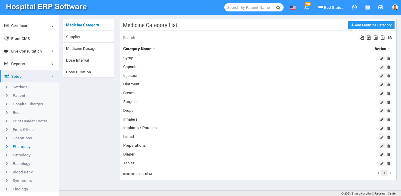Viewport: 401px width, 196px height.
Task: Open Hospital Charges setup
Action: tap(28, 104)
